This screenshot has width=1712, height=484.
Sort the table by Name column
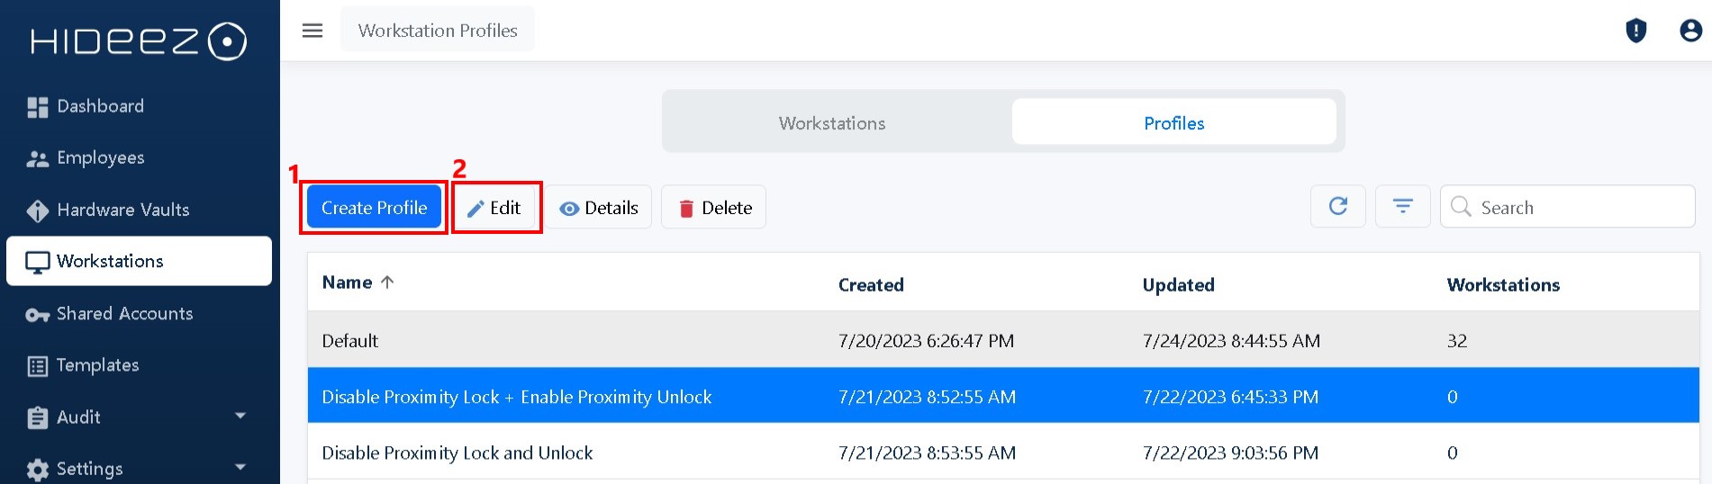click(x=348, y=282)
